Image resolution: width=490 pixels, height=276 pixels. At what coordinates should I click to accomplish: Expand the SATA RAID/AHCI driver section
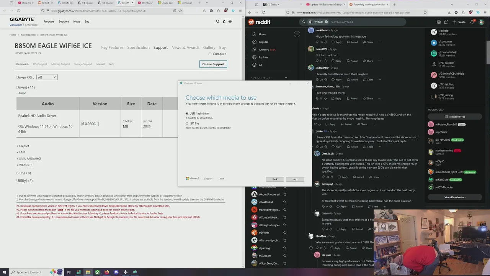click(x=29, y=159)
